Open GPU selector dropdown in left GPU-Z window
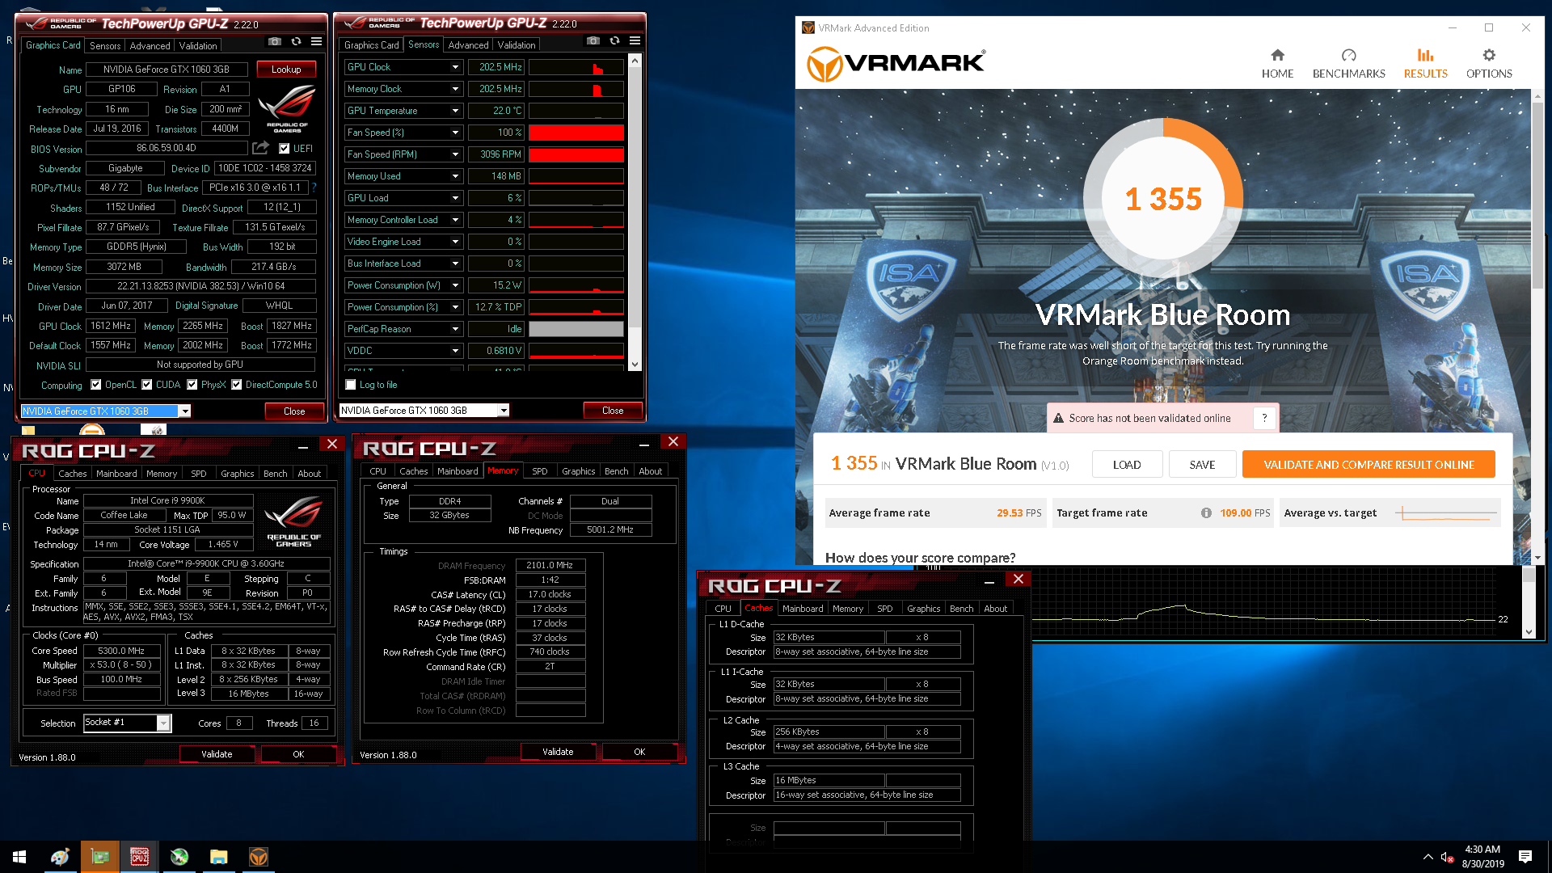This screenshot has width=1552, height=873. click(x=185, y=411)
